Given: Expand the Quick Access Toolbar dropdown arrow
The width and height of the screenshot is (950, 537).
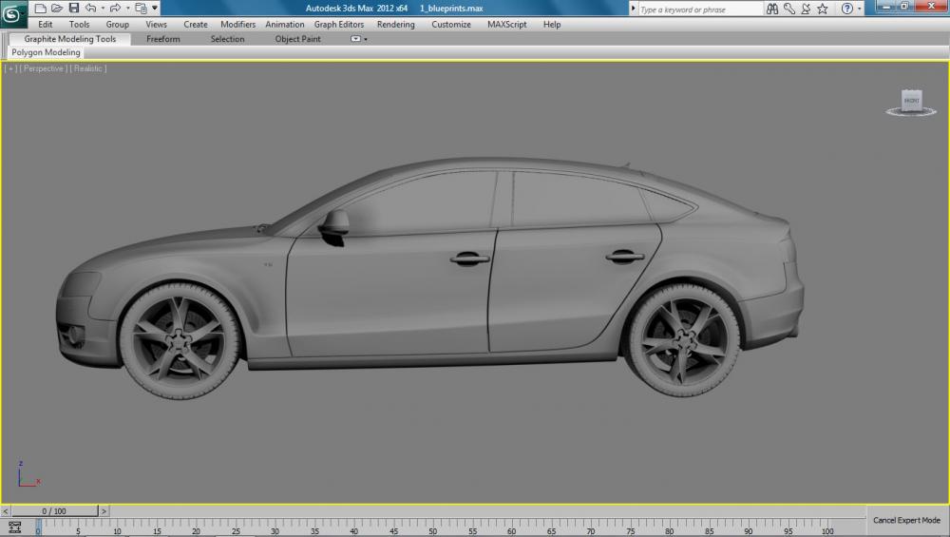Looking at the screenshot, I should coord(155,9).
